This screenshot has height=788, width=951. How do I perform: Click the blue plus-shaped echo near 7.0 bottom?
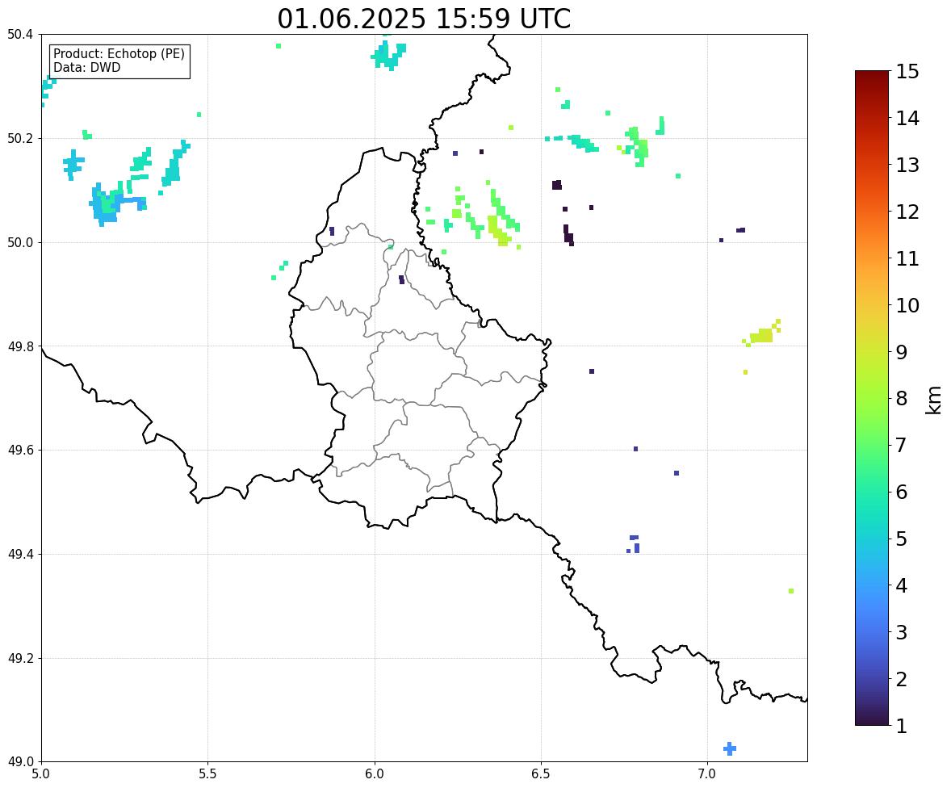[730, 748]
